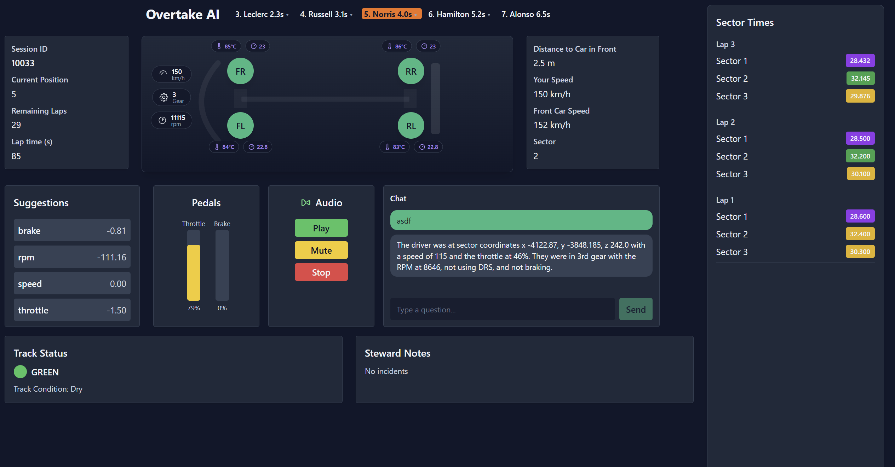Send the chat question
The width and height of the screenshot is (895, 467).
tap(635, 310)
